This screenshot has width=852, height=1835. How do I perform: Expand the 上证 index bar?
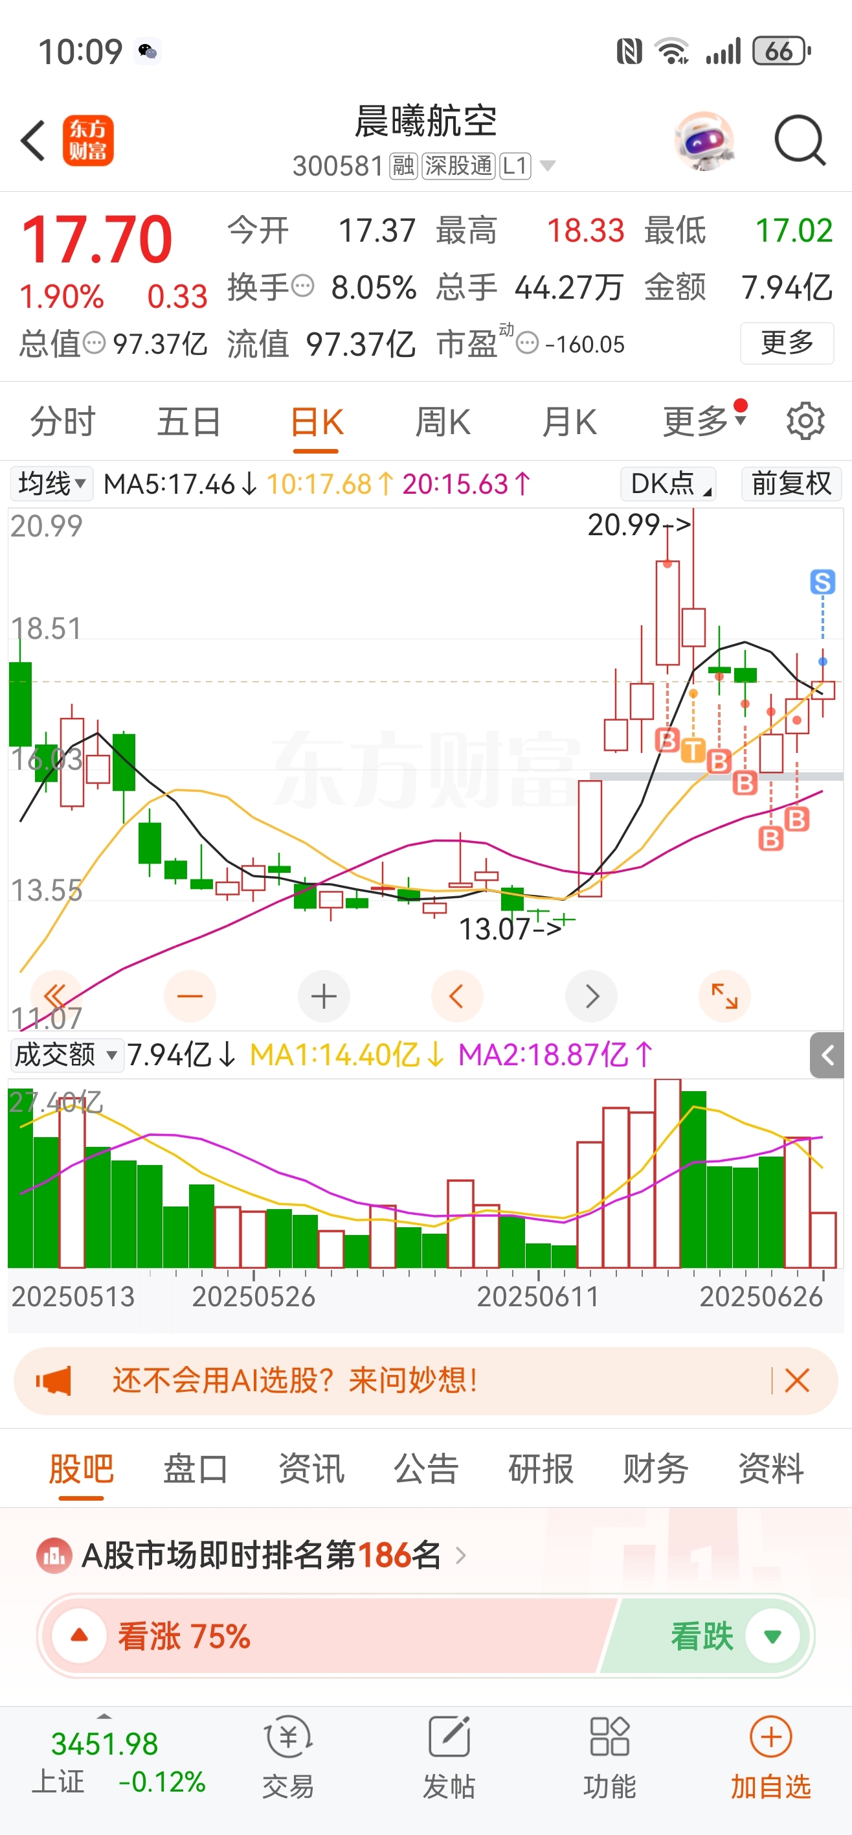pos(105,1717)
